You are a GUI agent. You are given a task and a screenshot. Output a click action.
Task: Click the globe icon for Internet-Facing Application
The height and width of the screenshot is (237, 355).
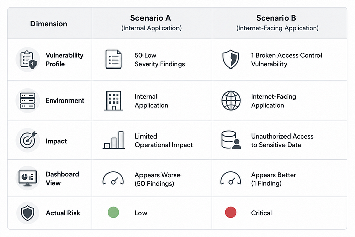tap(231, 100)
